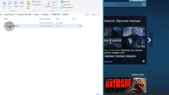Expand the chevron after 254700 breadcrumb
Screen dimensions: 169x95
69,15
